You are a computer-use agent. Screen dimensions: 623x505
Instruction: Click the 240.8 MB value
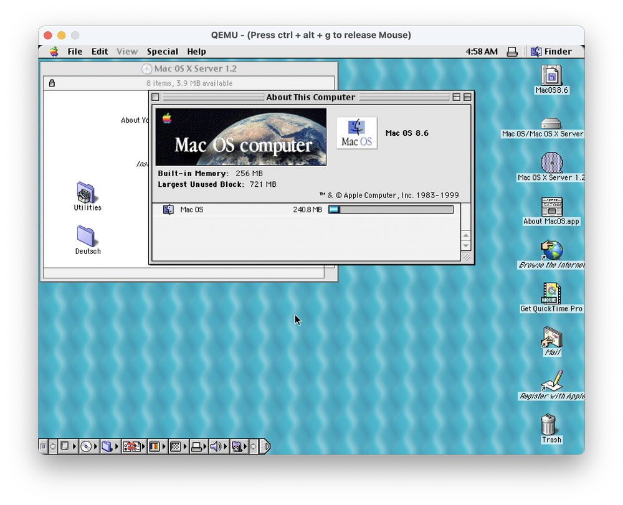click(x=308, y=210)
